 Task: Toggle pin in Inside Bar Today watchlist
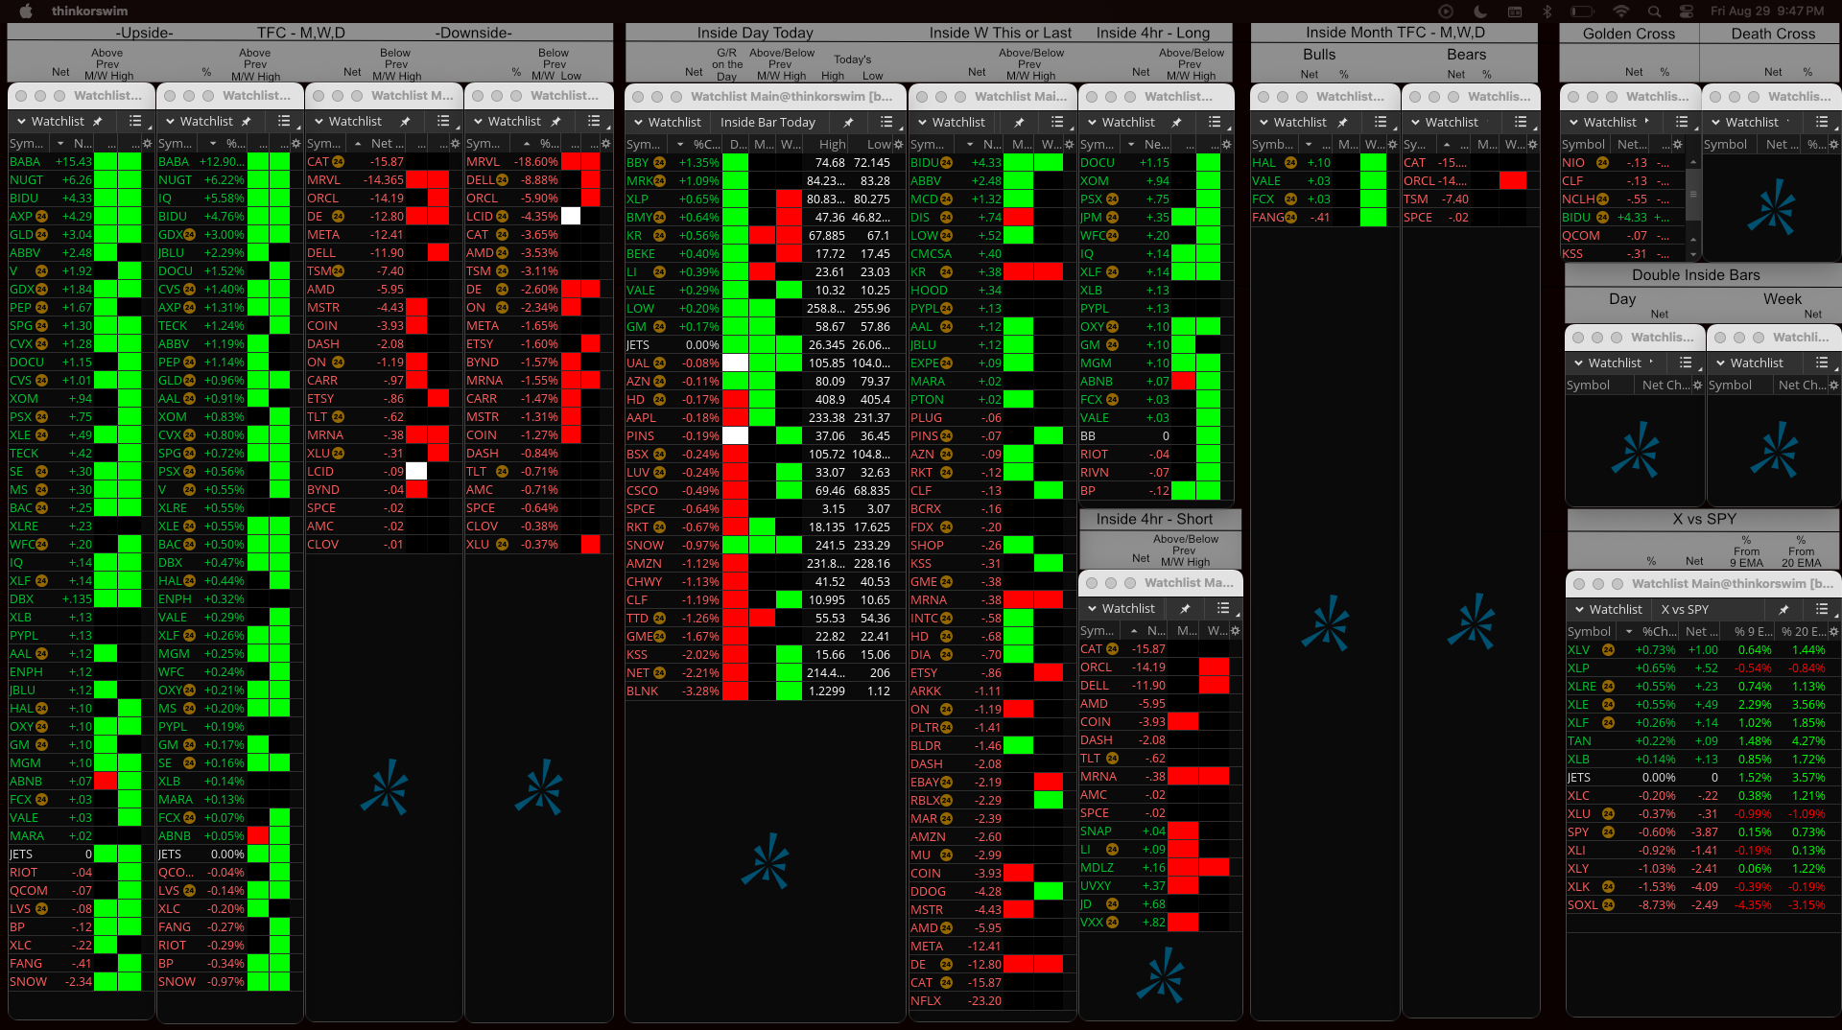[x=848, y=123]
